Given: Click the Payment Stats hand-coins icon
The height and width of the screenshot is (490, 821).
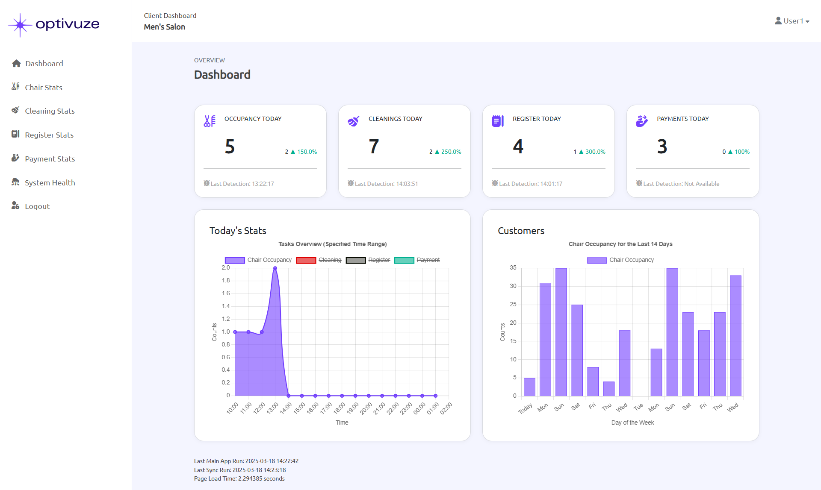Looking at the screenshot, I should (x=15, y=158).
